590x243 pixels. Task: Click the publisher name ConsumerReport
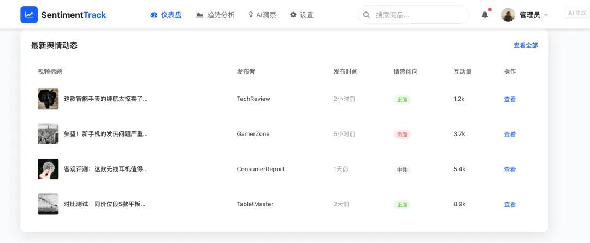pos(261,169)
